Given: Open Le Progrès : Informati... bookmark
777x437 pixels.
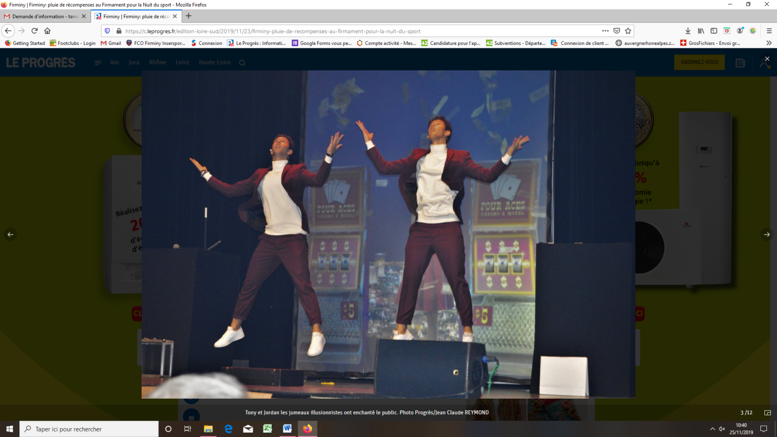Looking at the screenshot, I should click(x=257, y=43).
